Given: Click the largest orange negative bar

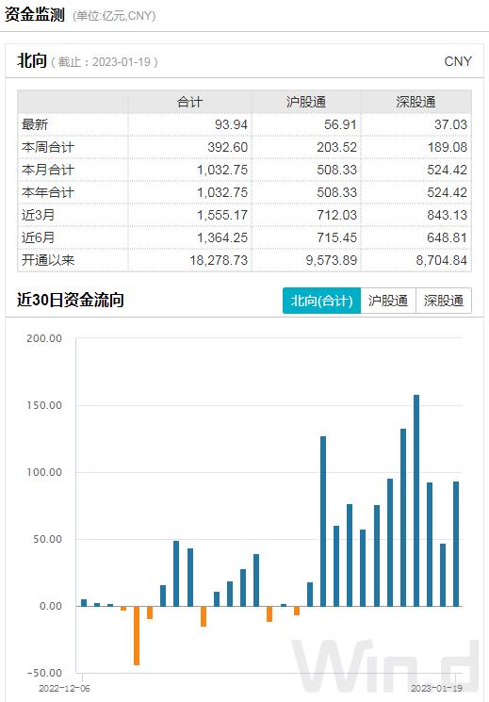Looking at the screenshot, I should coord(137,635).
